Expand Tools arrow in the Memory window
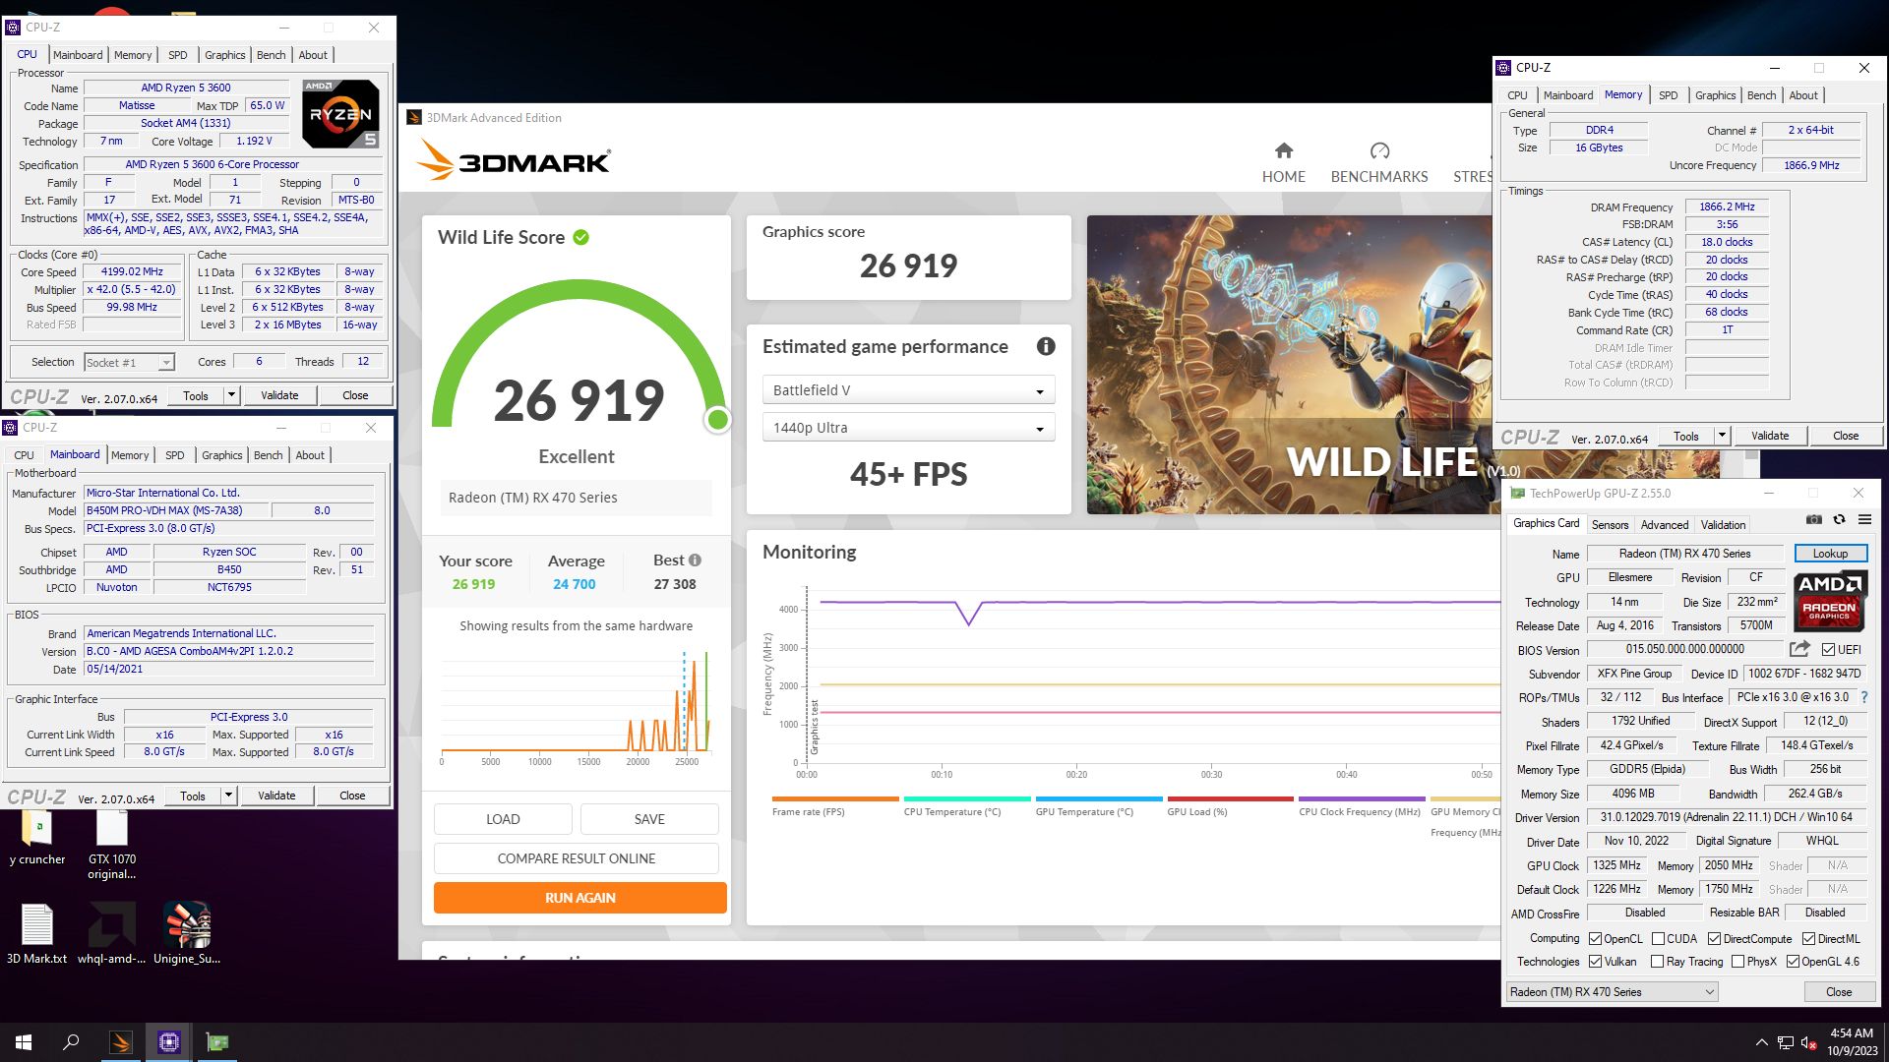Screen dimensions: 1889x1062 [1722, 436]
